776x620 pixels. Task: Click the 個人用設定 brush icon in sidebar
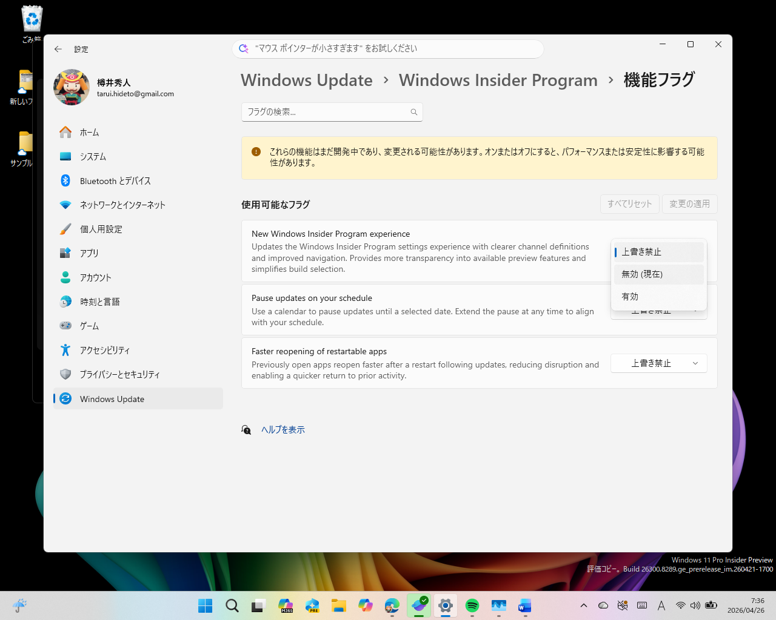point(65,229)
